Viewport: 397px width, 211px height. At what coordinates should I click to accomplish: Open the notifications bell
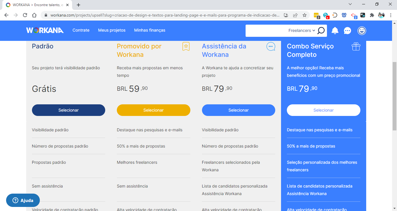[335, 30]
